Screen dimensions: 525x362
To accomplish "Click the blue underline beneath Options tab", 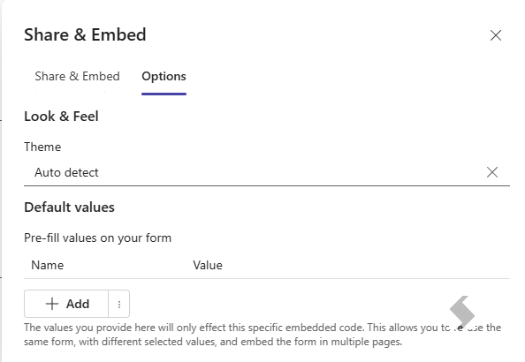I will pyautogui.click(x=164, y=94).
